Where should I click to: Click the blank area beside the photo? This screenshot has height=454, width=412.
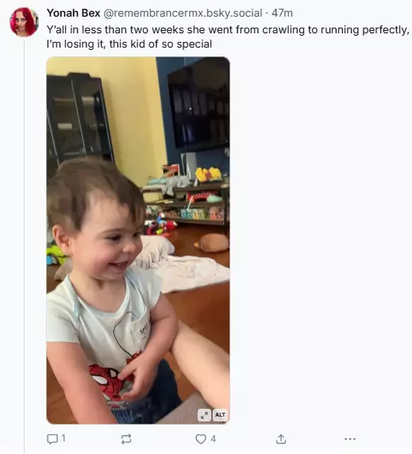pyautogui.click(x=318, y=240)
